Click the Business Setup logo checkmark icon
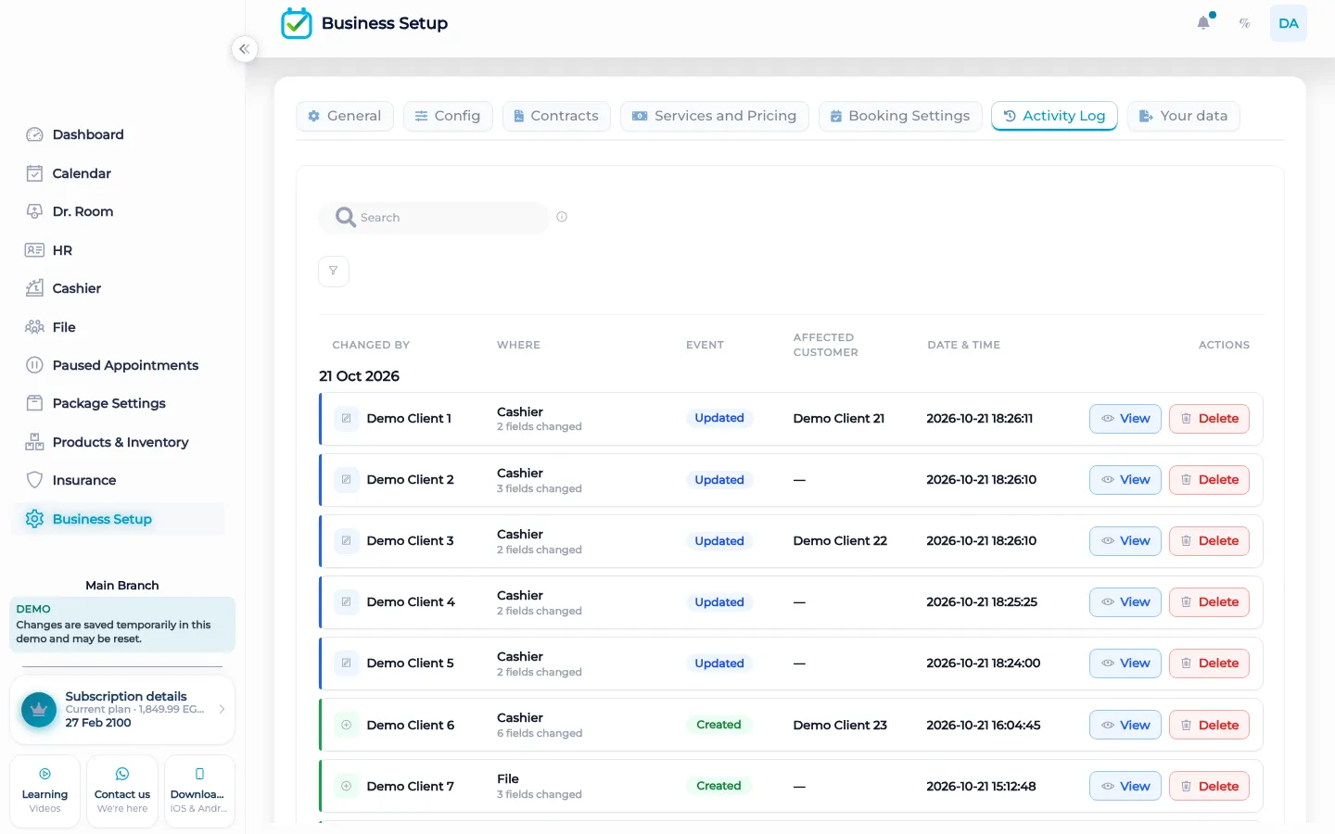 click(297, 23)
